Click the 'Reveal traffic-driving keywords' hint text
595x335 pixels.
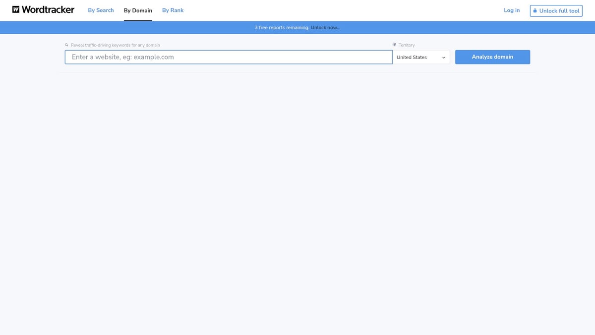click(115, 45)
